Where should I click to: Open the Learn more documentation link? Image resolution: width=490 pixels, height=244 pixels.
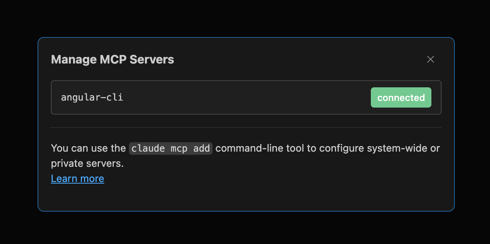pos(77,179)
